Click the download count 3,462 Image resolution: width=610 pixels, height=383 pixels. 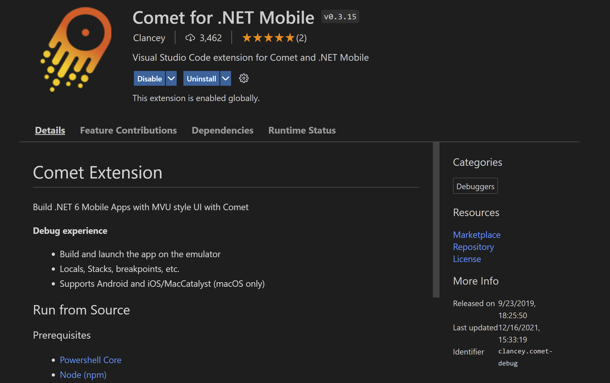pos(210,38)
